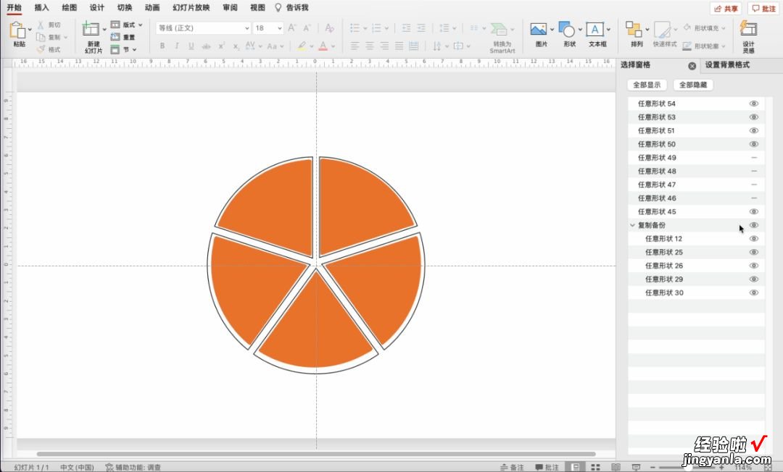Align text left
The image size is (783, 472).
(x=355, y=46)
